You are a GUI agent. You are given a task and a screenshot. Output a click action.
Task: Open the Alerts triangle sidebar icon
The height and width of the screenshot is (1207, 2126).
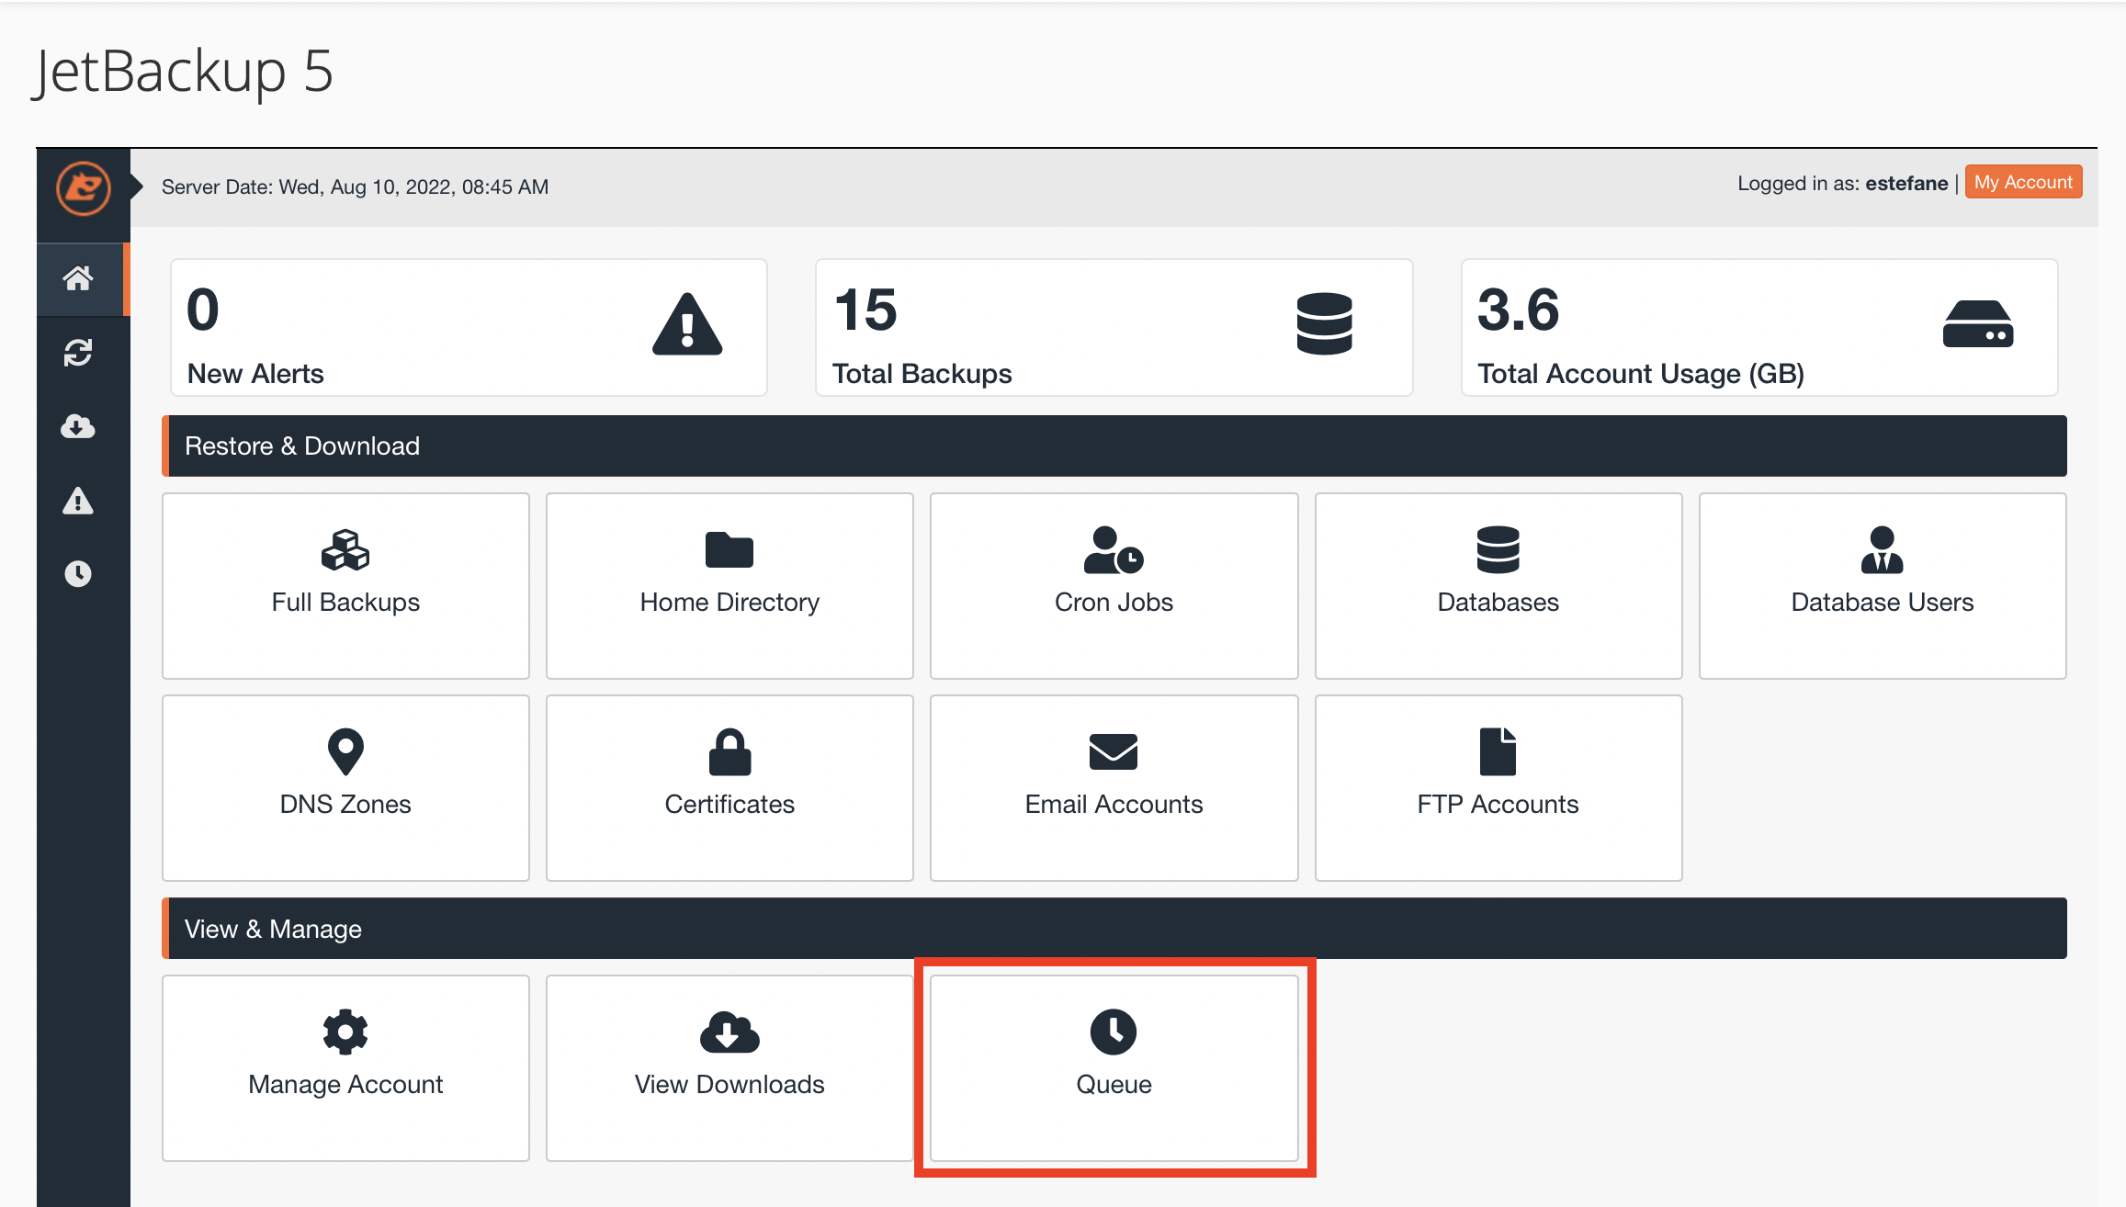[x=78, y=501]
